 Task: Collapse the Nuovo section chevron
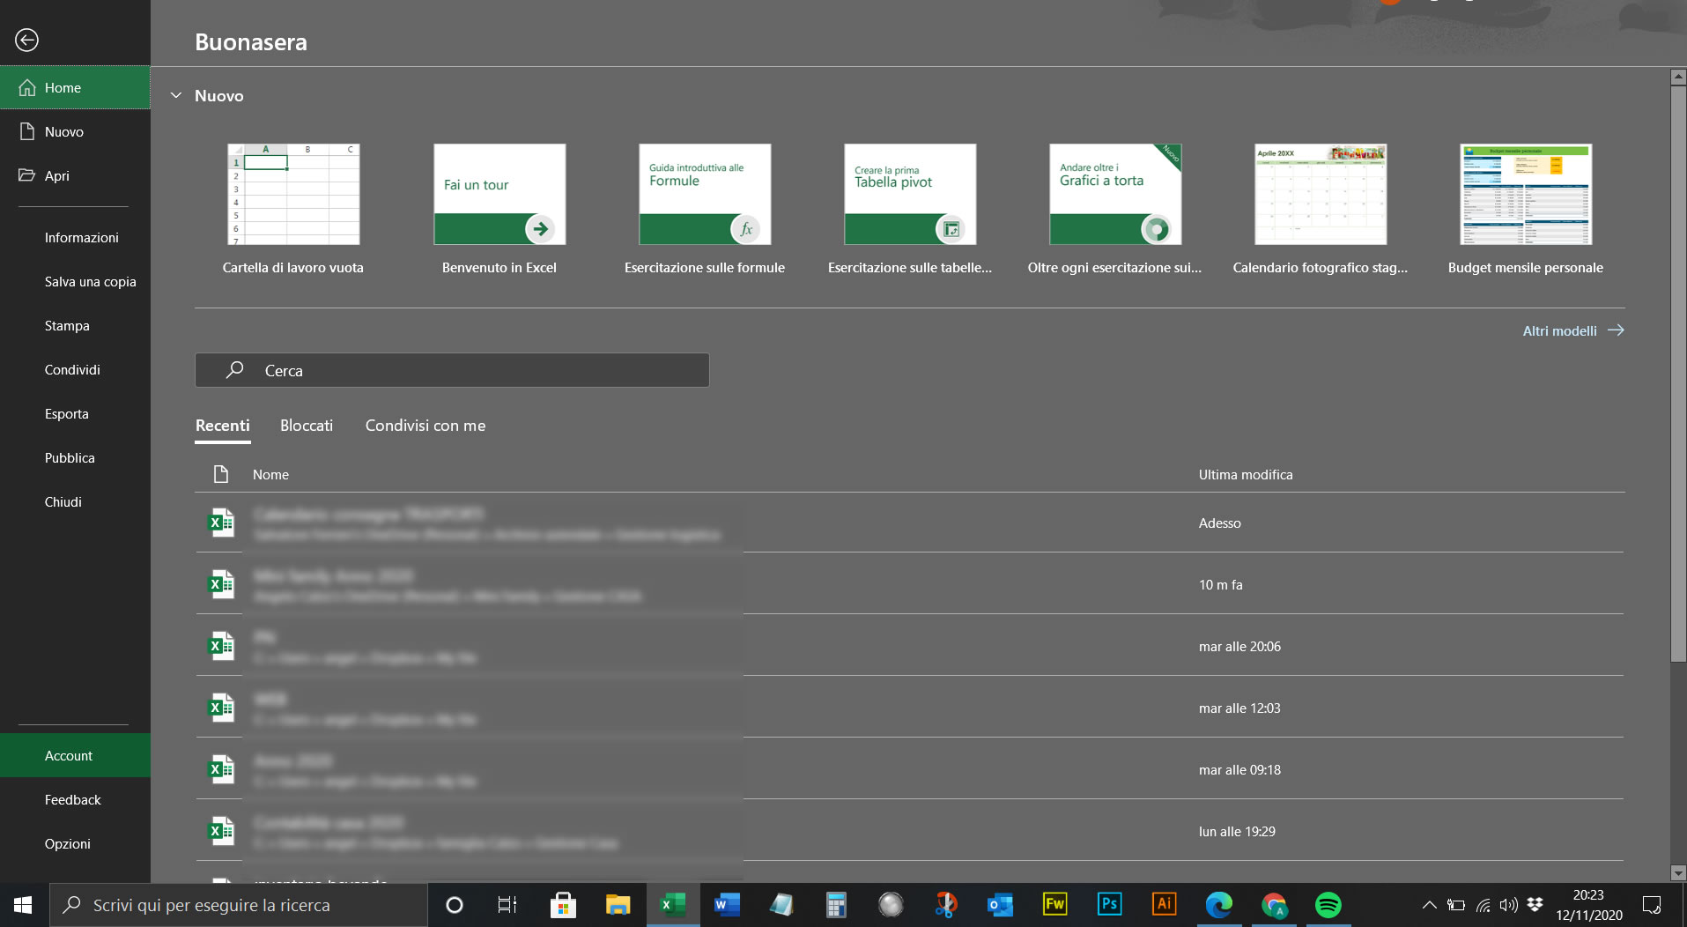click(x=176, y=95)
